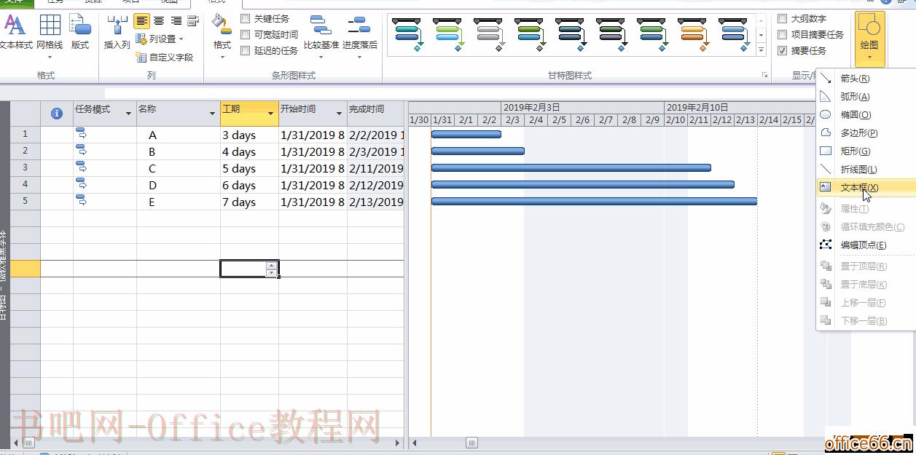Choose 椭圆 oval drawing shape
The image size is (916, 455).
click(866, 115)
